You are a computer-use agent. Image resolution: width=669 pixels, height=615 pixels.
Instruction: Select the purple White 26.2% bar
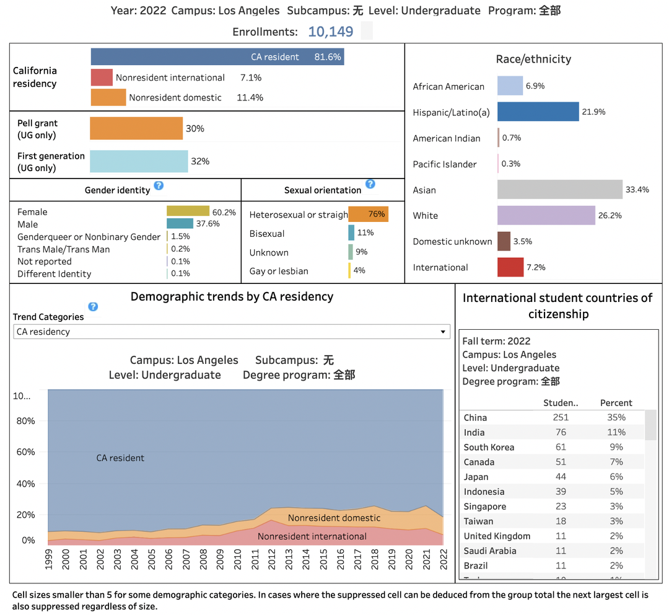pyautogui.click(x=546, y=215)
